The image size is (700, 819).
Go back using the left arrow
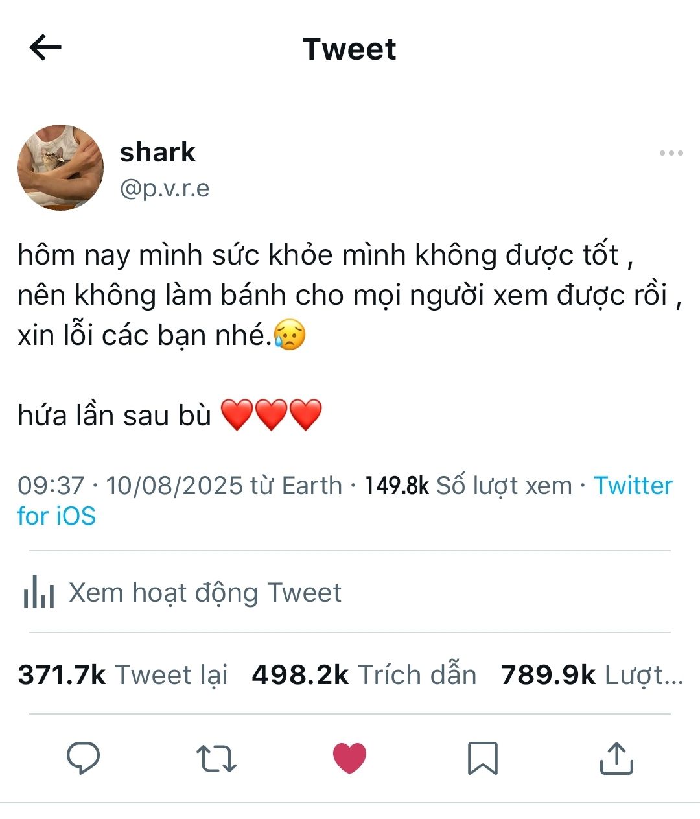coord(45,48)
